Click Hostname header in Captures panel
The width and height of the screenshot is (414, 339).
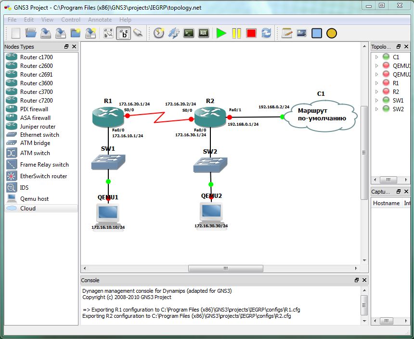click(387, 203)
